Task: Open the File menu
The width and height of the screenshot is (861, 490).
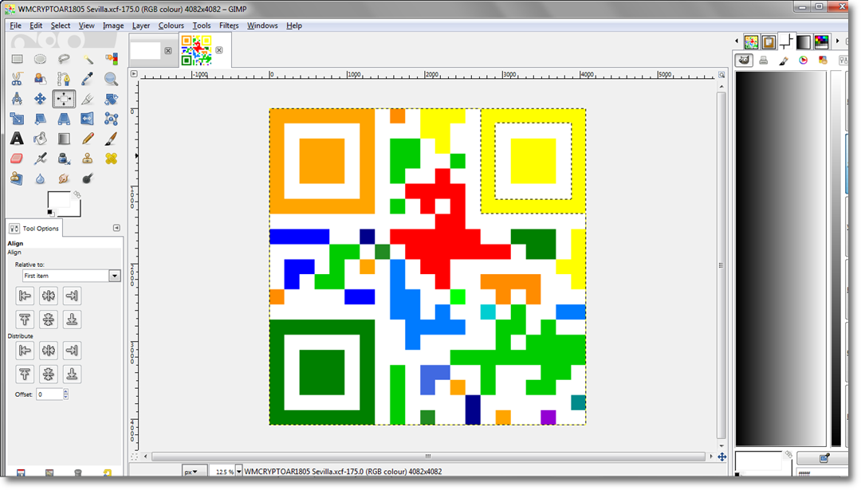Action: [15, 25]
